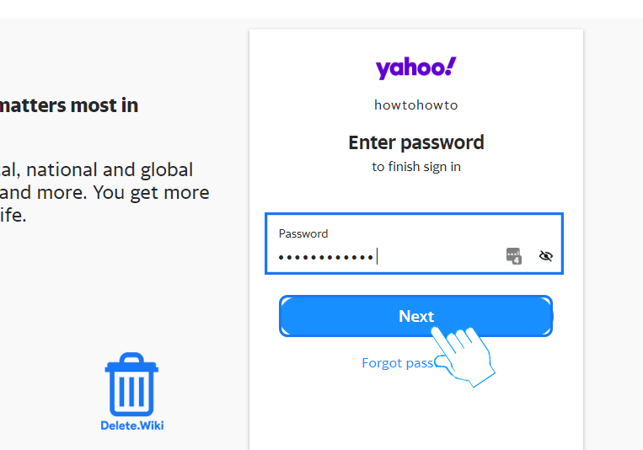Click the Delete.Wiki trash can icon

pyautogui.click(x=131, y=384)
